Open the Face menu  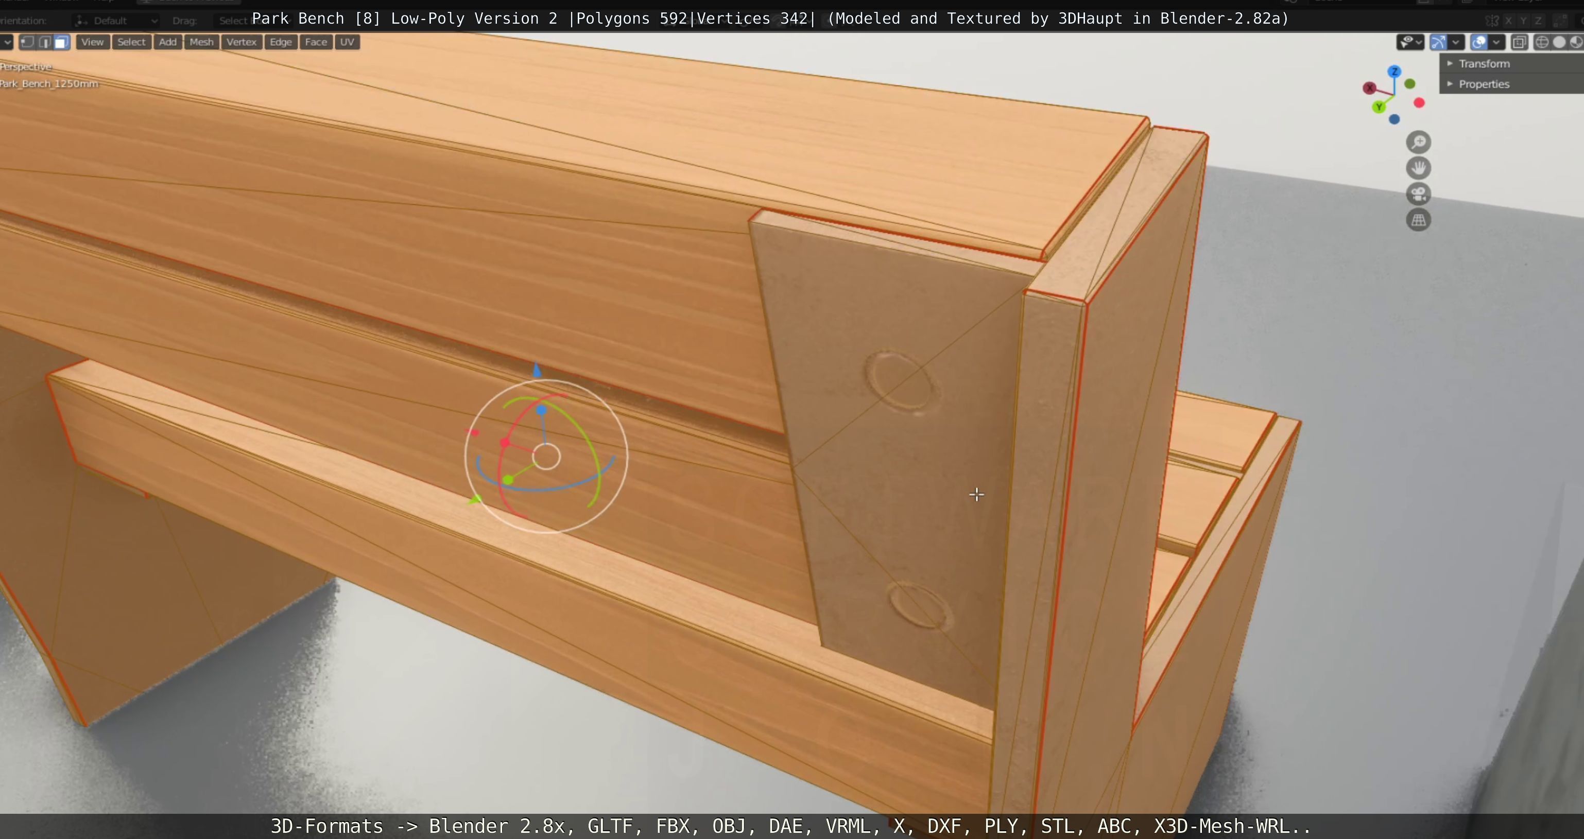(316, 42)
